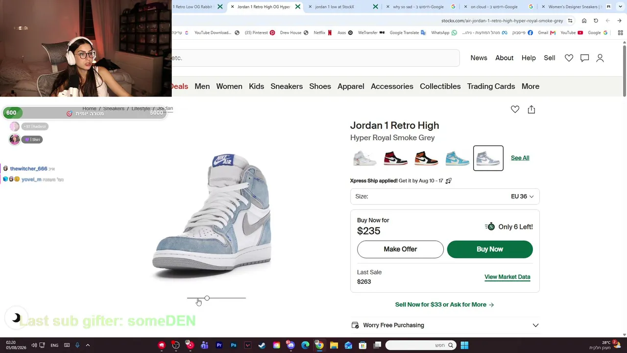Select the turquoise blue colorway thumbnail
This screenshot has height=353, width=627.
click(457, 158)
